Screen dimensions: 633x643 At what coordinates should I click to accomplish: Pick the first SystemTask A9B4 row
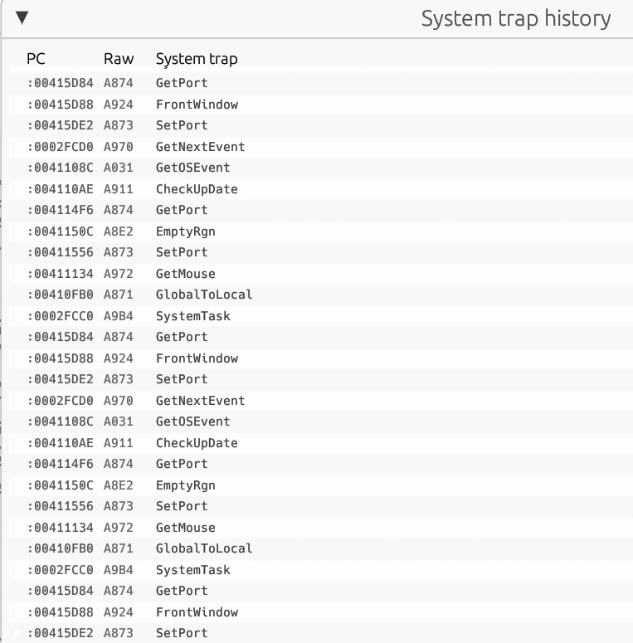tap(320, 316)
